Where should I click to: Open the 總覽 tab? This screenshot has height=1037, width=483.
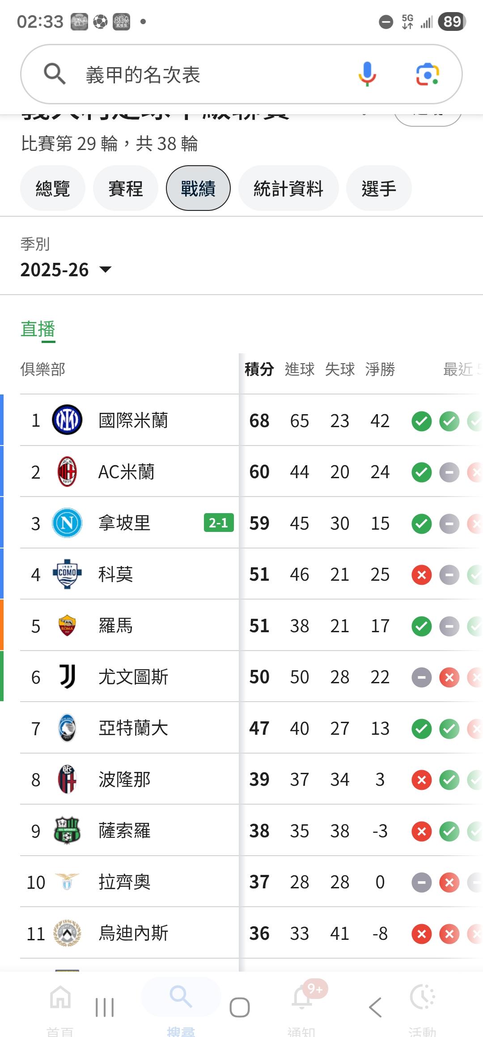click(x=53, y=188)
